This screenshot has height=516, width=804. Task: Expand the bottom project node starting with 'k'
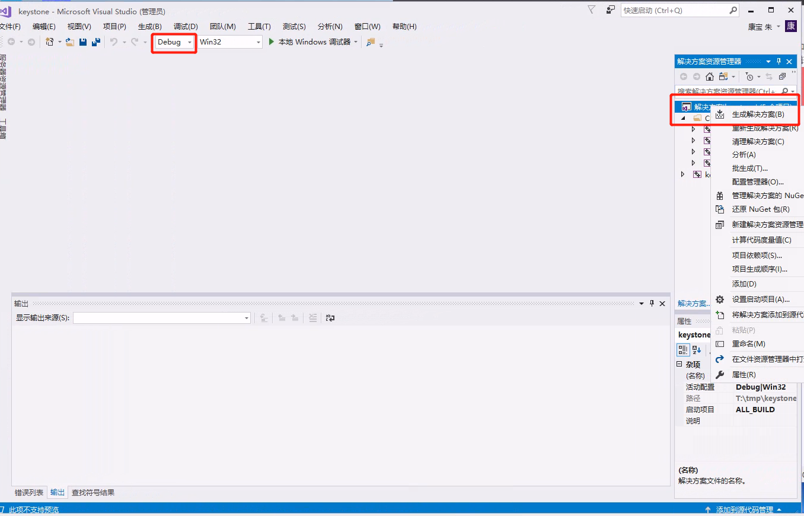coord(683,174)
